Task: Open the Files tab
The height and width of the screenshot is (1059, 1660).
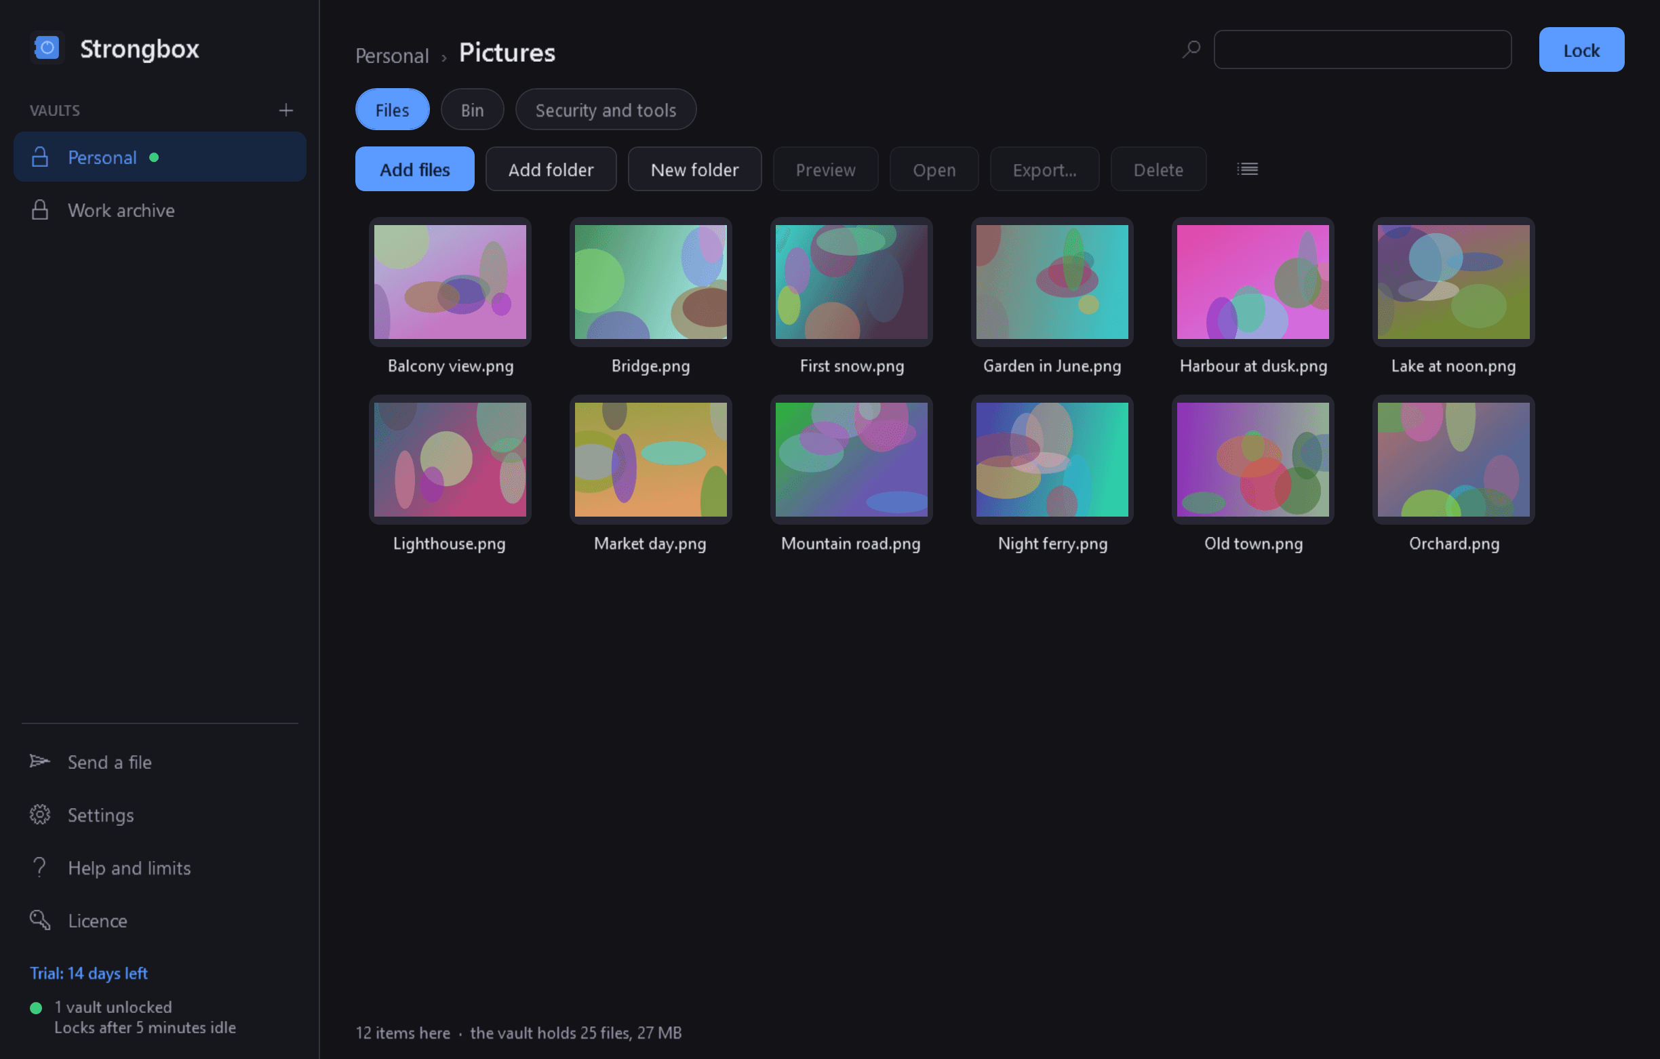Action: pyautogui.click(x=392, y=110)
